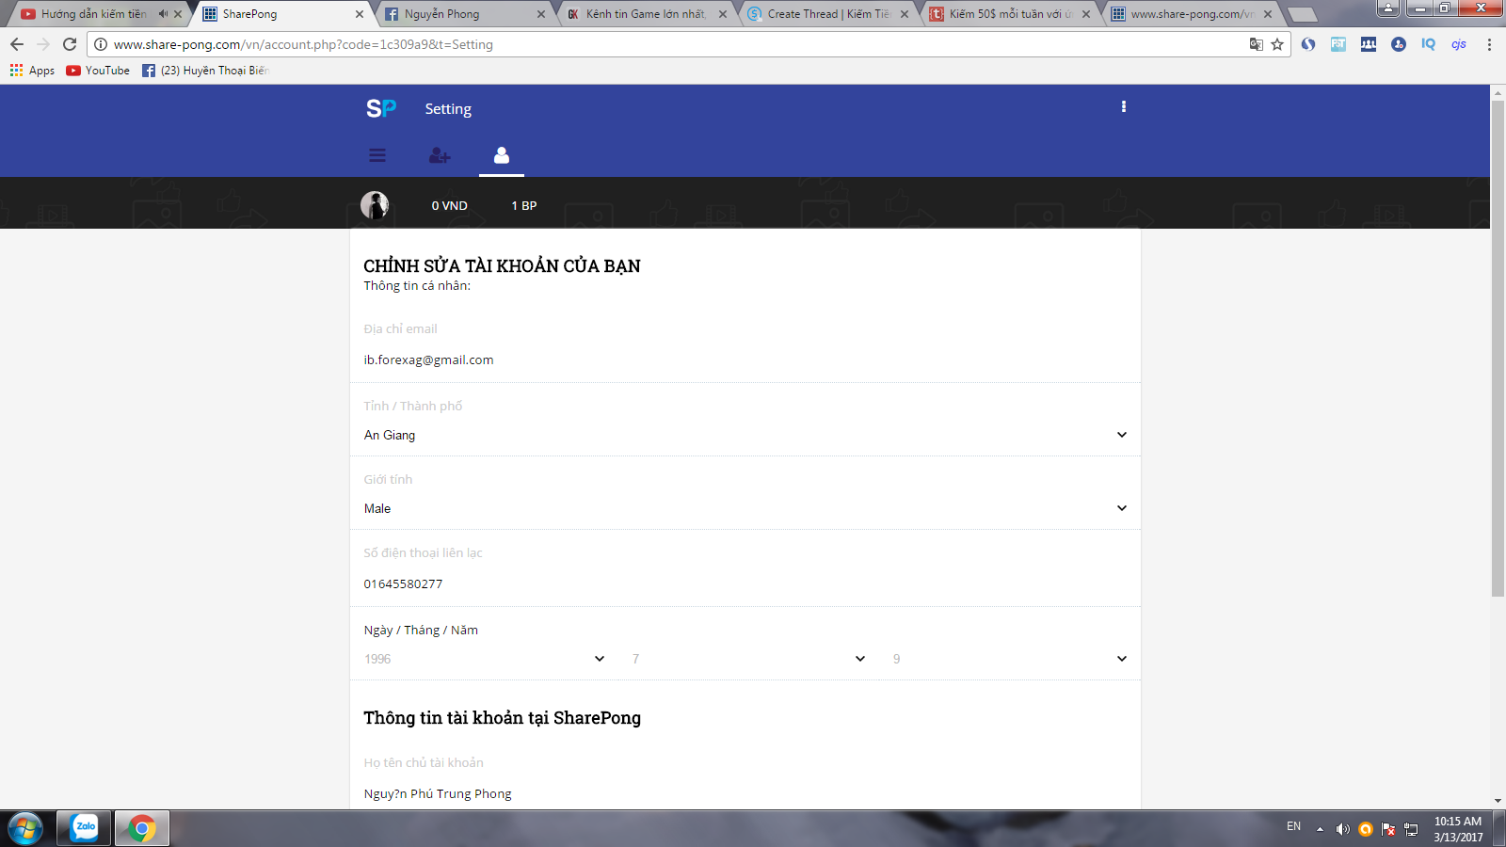Click the blue swirl extension icon
Viewport: 1506px width, 847px height.
tap(1308, 44)
